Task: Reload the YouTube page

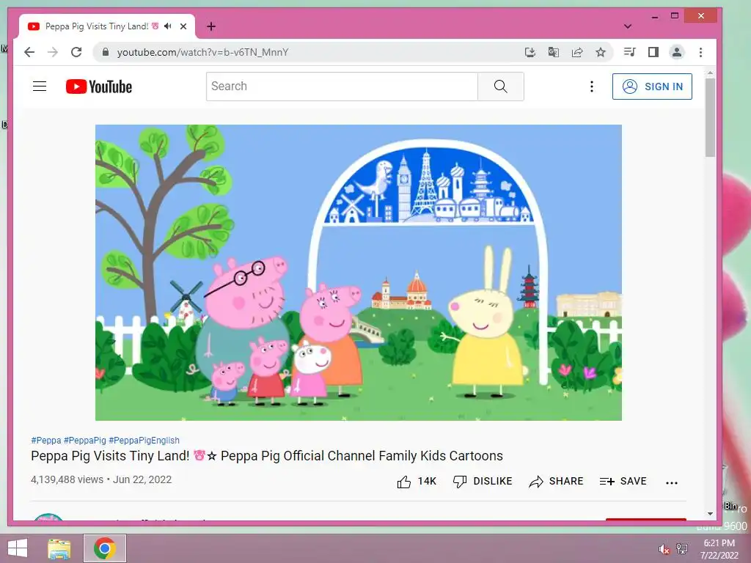Action: 76,52
